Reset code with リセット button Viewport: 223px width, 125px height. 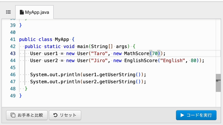(65, 115)
